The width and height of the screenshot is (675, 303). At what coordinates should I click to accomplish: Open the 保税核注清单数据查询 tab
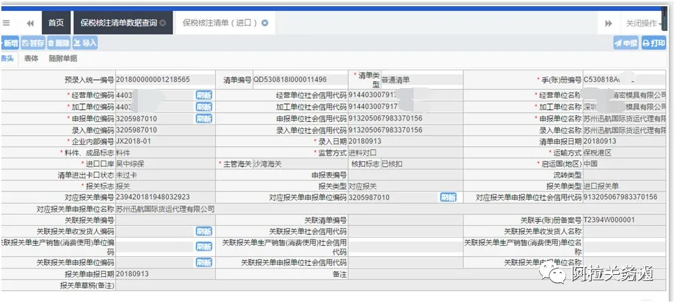coord(117,23)
